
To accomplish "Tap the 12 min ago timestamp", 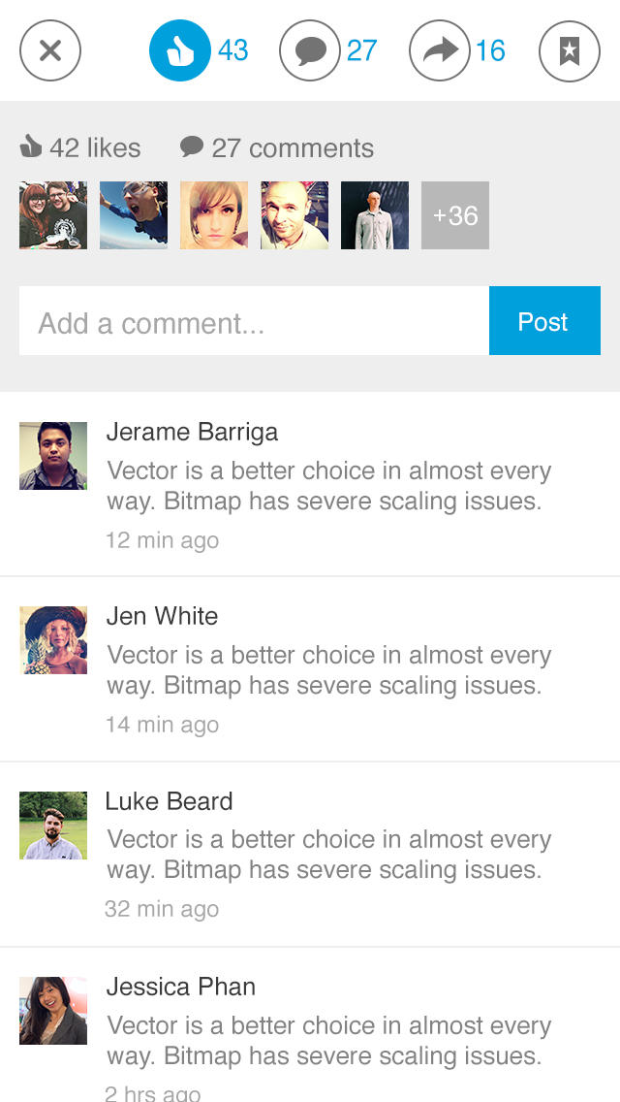I will pos(162,540).
